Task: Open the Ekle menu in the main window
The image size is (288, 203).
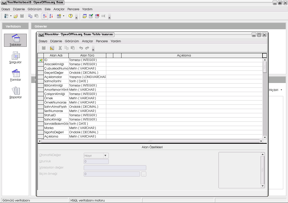Action: coord(47,9)
